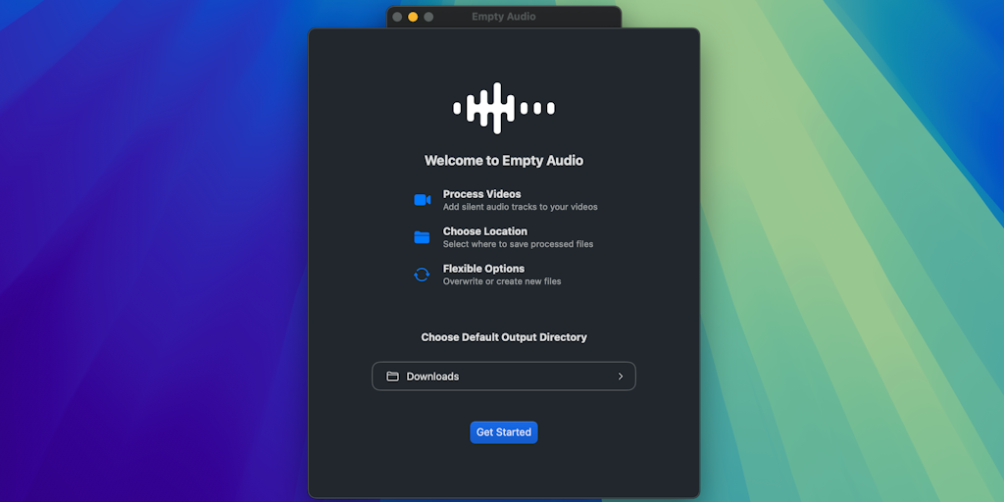Viewport: 1004px width, 502px height.
Task: Click the "Choose Location" title
Action: click(484, 231)
